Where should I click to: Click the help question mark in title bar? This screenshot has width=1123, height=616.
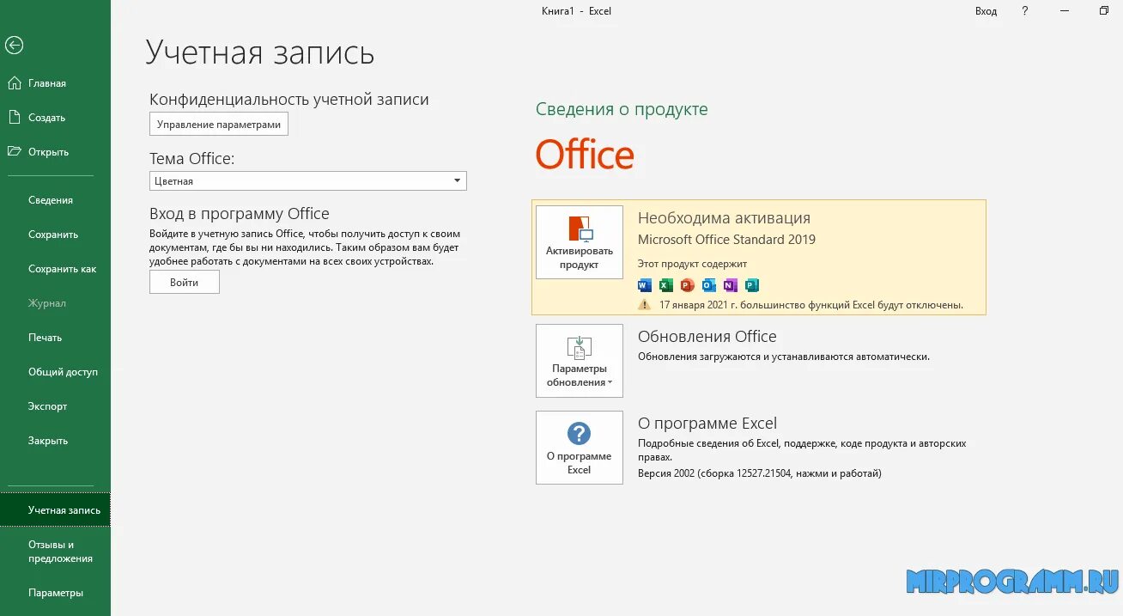tap(1024, 11)
